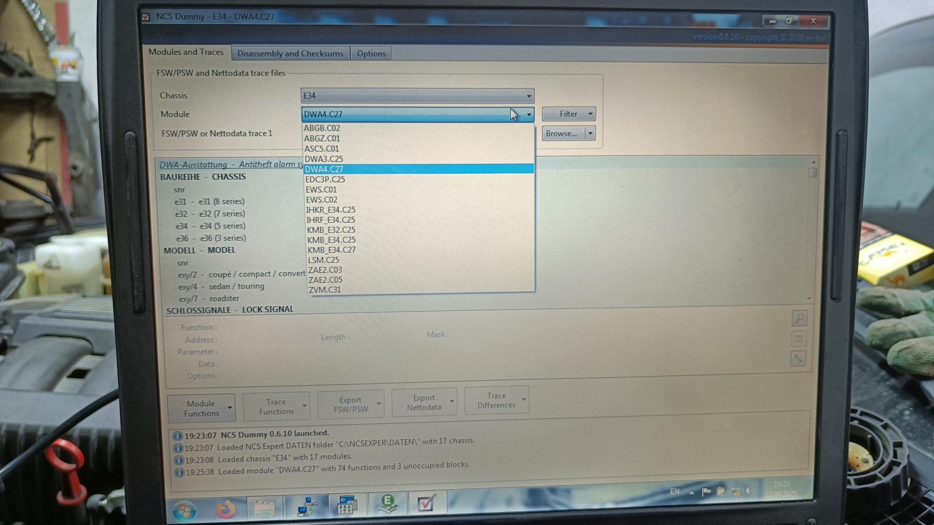Open network computers taskbar icon
This screenshot has height=525, width=934.
coord(307,507)
